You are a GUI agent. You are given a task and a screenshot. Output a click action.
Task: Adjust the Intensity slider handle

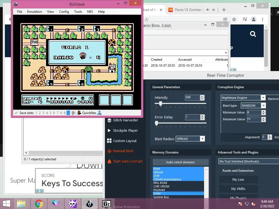(160, 104)
